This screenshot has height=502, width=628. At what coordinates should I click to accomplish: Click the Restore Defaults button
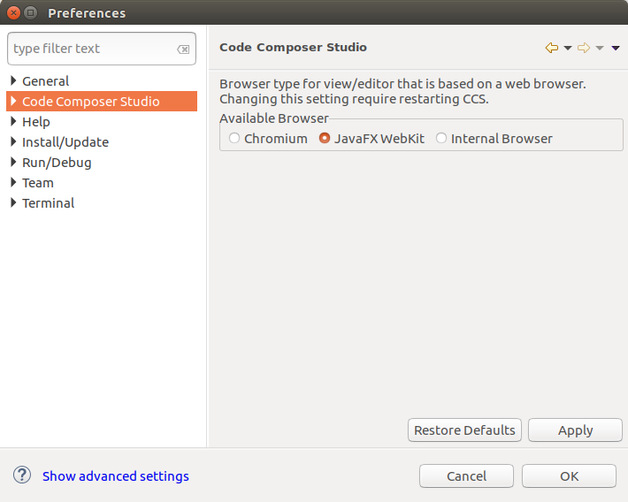[464, 430]
